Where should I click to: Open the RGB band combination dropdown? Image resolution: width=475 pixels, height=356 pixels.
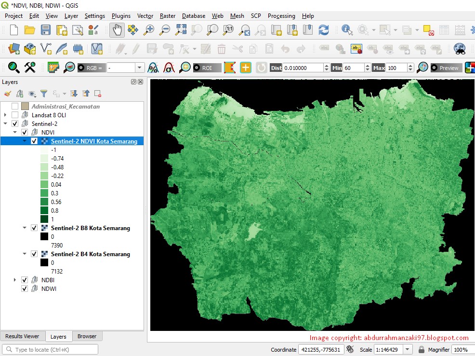[x=139, y=68]
